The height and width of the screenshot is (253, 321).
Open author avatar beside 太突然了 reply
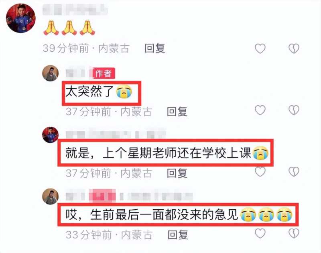pos(51,73)
